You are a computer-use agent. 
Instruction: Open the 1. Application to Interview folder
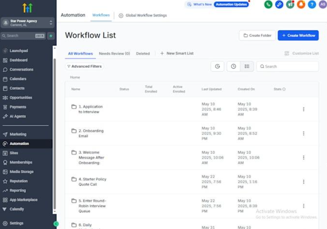tap(91, 109)
